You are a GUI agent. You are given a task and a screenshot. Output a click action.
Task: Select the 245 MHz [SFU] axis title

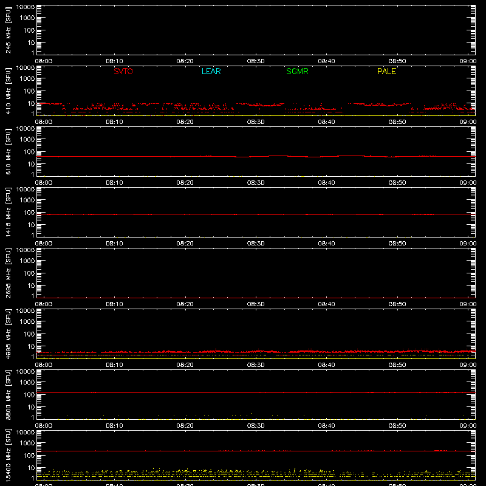8,30
